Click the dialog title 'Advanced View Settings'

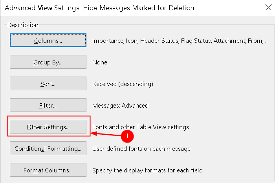click(43, 8)
